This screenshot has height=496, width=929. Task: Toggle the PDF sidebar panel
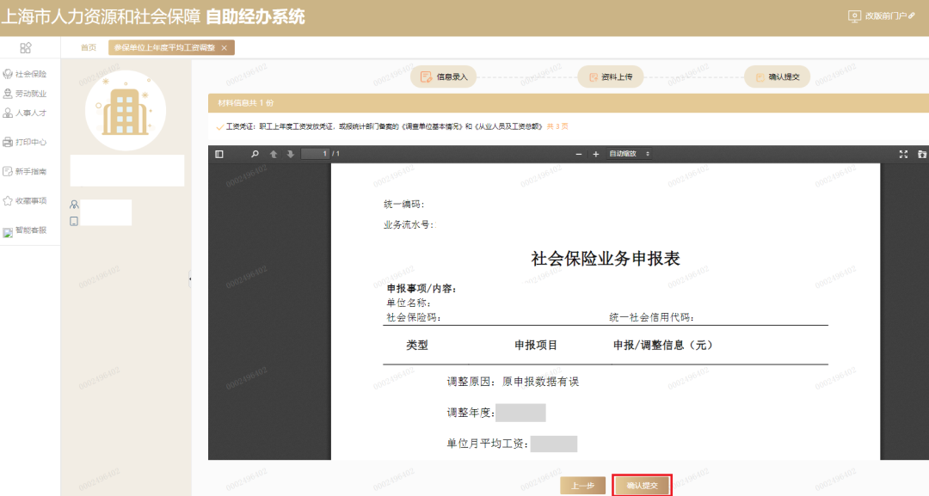pos(219,154)
